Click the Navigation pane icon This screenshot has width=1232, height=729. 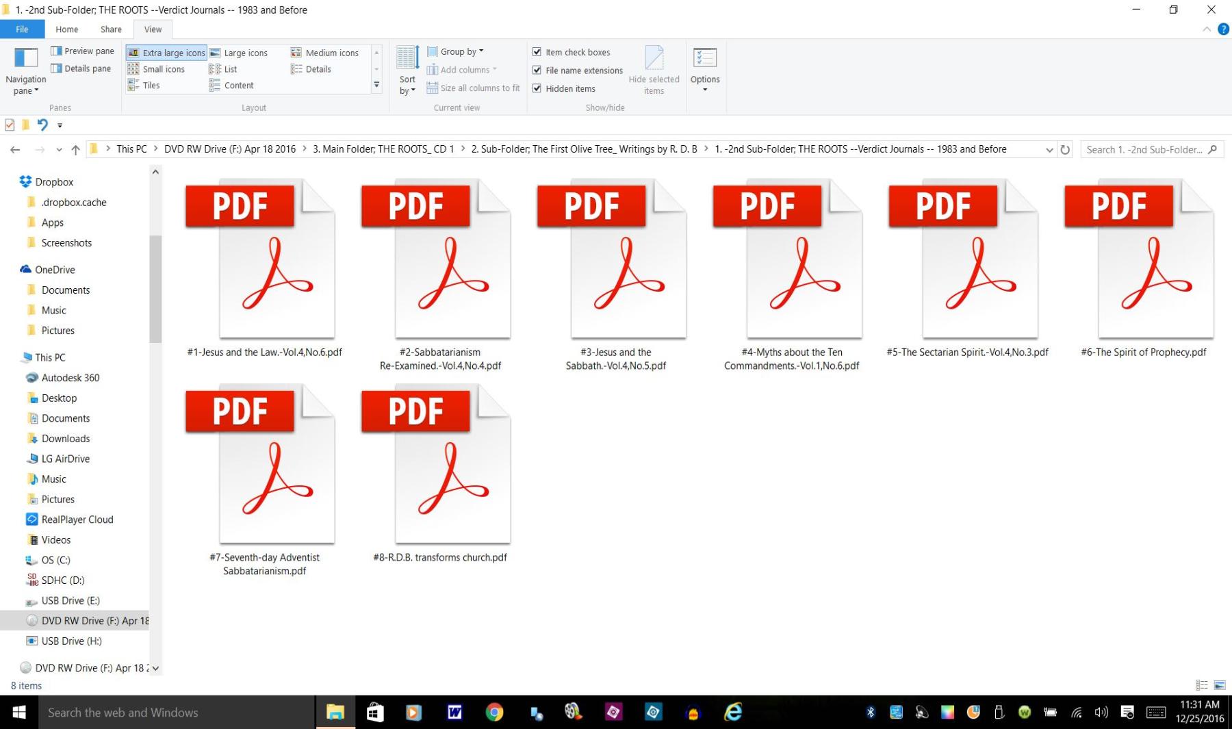click(25, 58)
